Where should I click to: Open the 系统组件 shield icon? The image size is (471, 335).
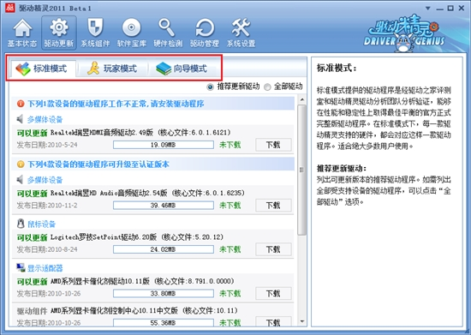point(95,33)
